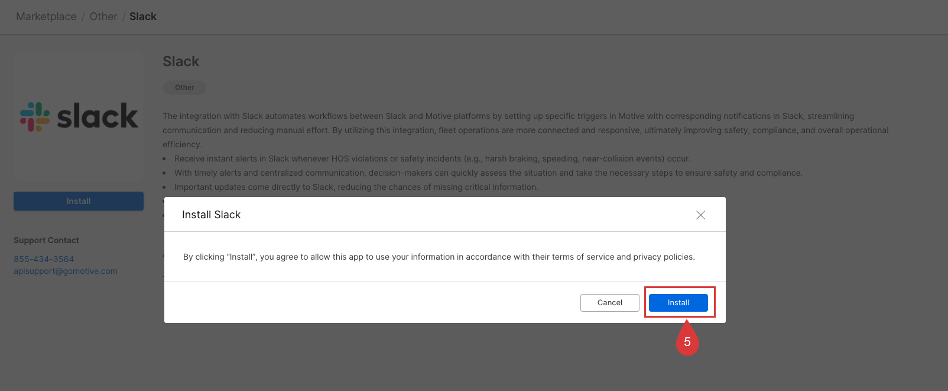The width and height of the screenshot is (948, 391).
Task: Click the integration description paragraph
Action: 525,130
